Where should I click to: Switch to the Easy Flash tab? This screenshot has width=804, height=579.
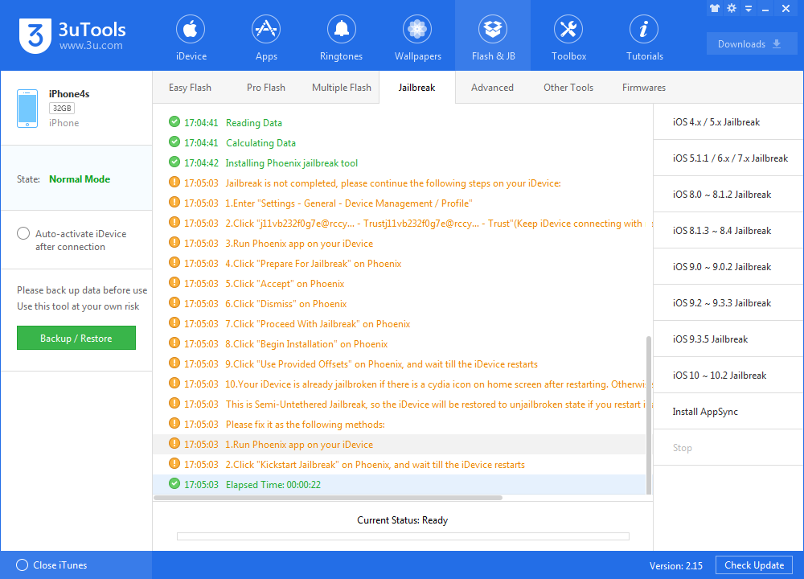pyautogui.click(x=190, y=88)
